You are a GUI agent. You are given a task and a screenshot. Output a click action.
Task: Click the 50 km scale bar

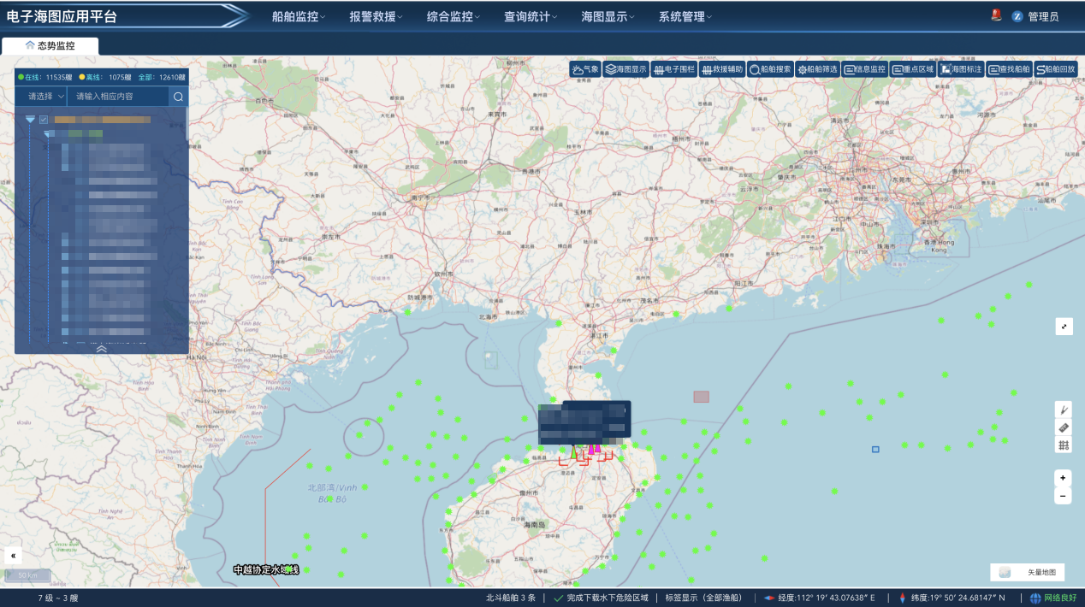[x=28, y=575]
